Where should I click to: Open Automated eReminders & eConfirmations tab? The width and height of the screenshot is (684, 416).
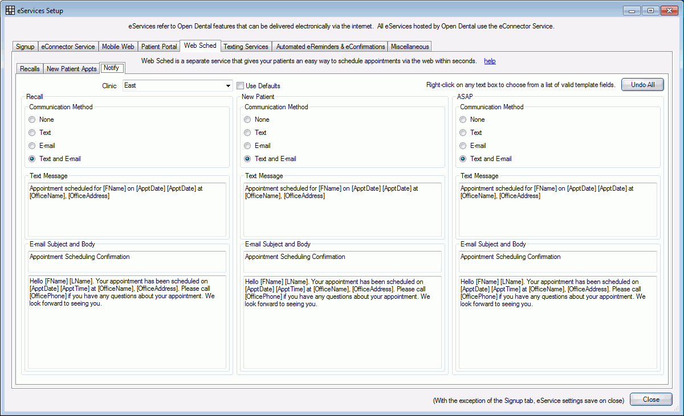[x=329, y=47]
